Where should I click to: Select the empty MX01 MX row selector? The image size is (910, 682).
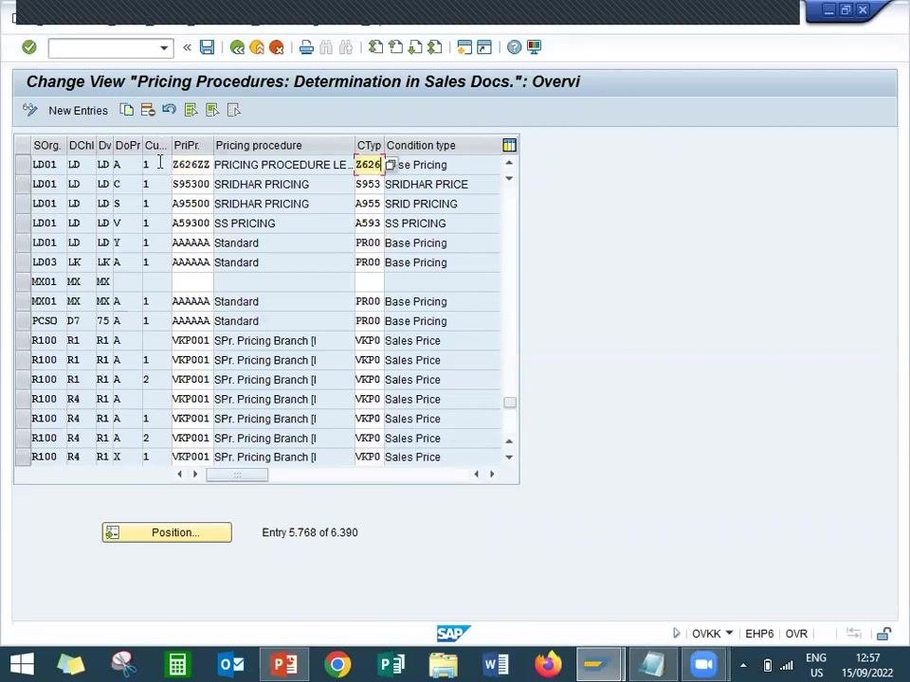click(23, 282)
